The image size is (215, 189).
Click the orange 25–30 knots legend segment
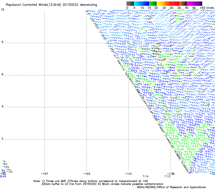pyautogui.click(x=168, y=3)
